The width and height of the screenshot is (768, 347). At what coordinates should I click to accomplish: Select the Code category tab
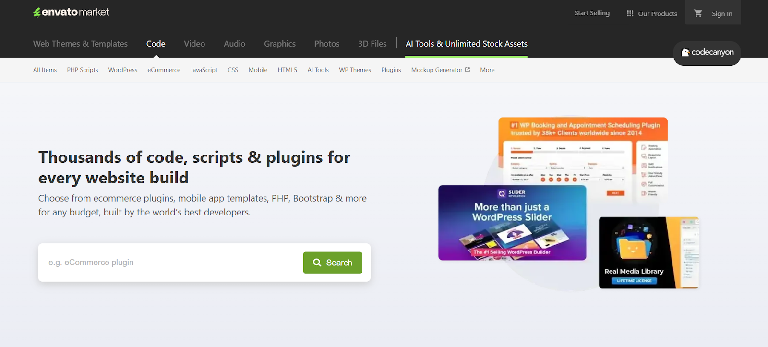click(156, 44)
